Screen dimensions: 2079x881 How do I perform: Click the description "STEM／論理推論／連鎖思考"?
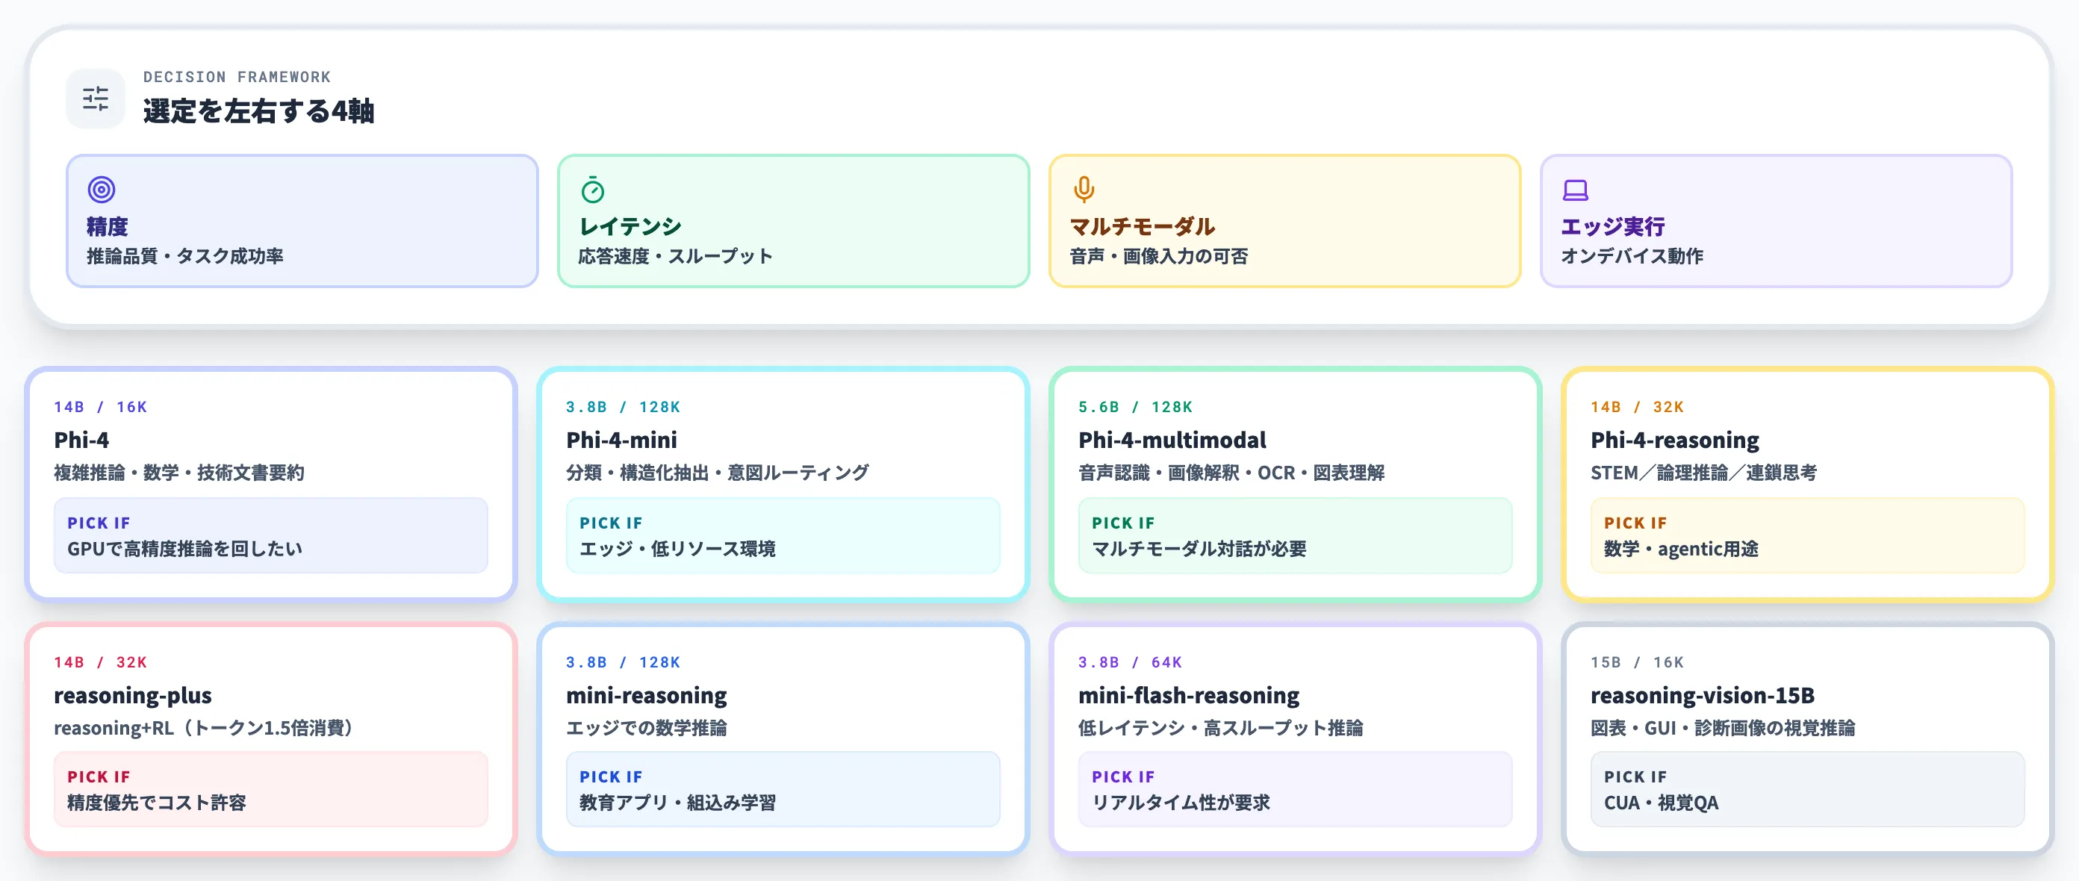tap(1703, 473)
